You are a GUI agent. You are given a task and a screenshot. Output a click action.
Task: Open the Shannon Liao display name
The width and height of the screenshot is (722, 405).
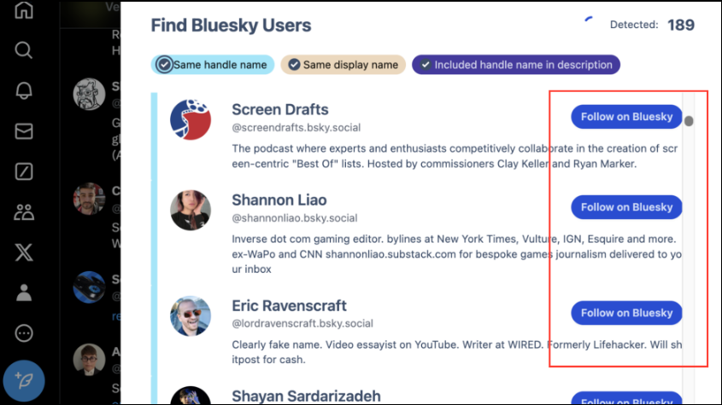point(279,200)
